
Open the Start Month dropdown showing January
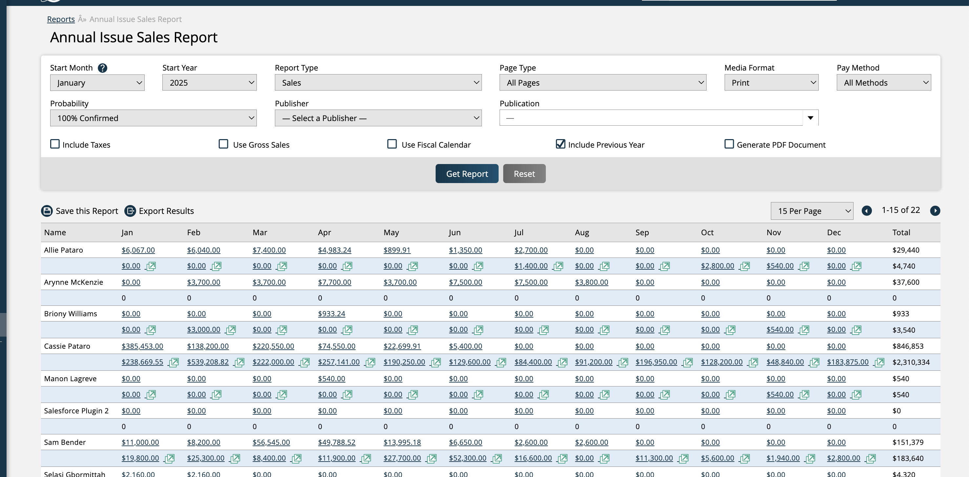click(97, 82)
